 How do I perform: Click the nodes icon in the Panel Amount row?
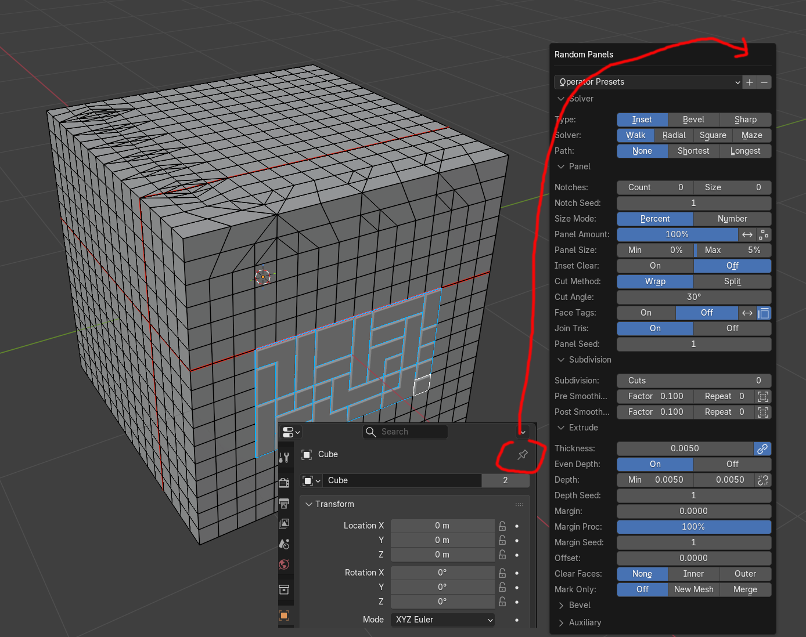tap(764, 234)
